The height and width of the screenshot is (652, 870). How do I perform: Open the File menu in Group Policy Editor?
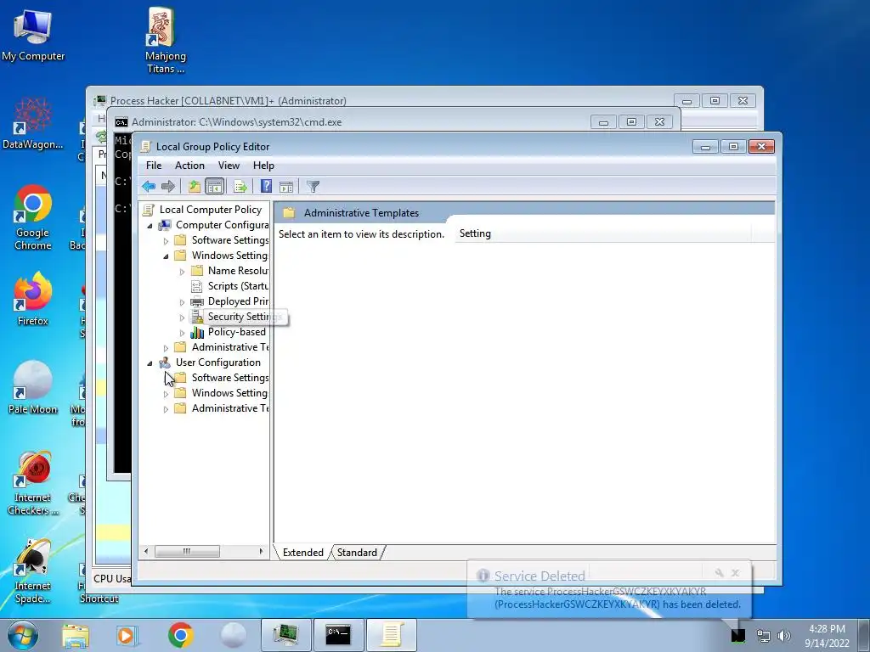tap(154, 166)
